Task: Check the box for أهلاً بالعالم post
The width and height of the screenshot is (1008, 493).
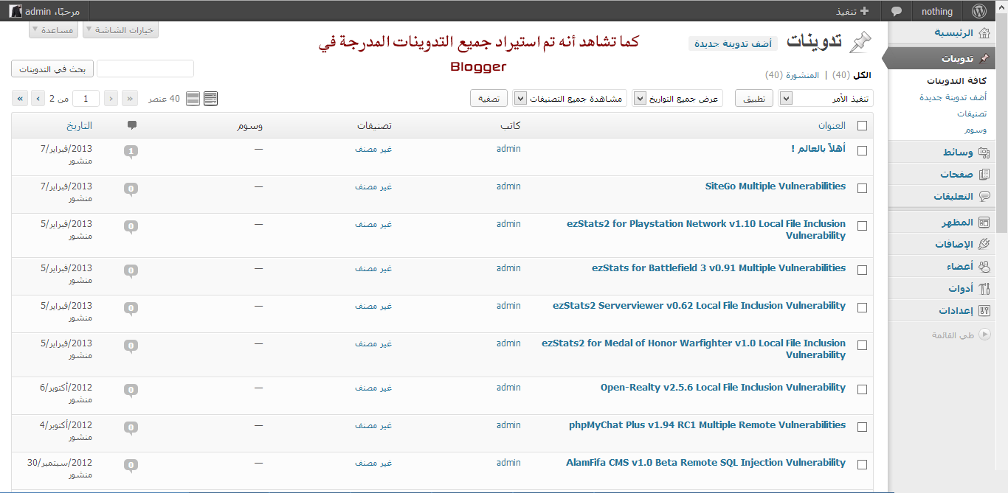Action: 862,150
